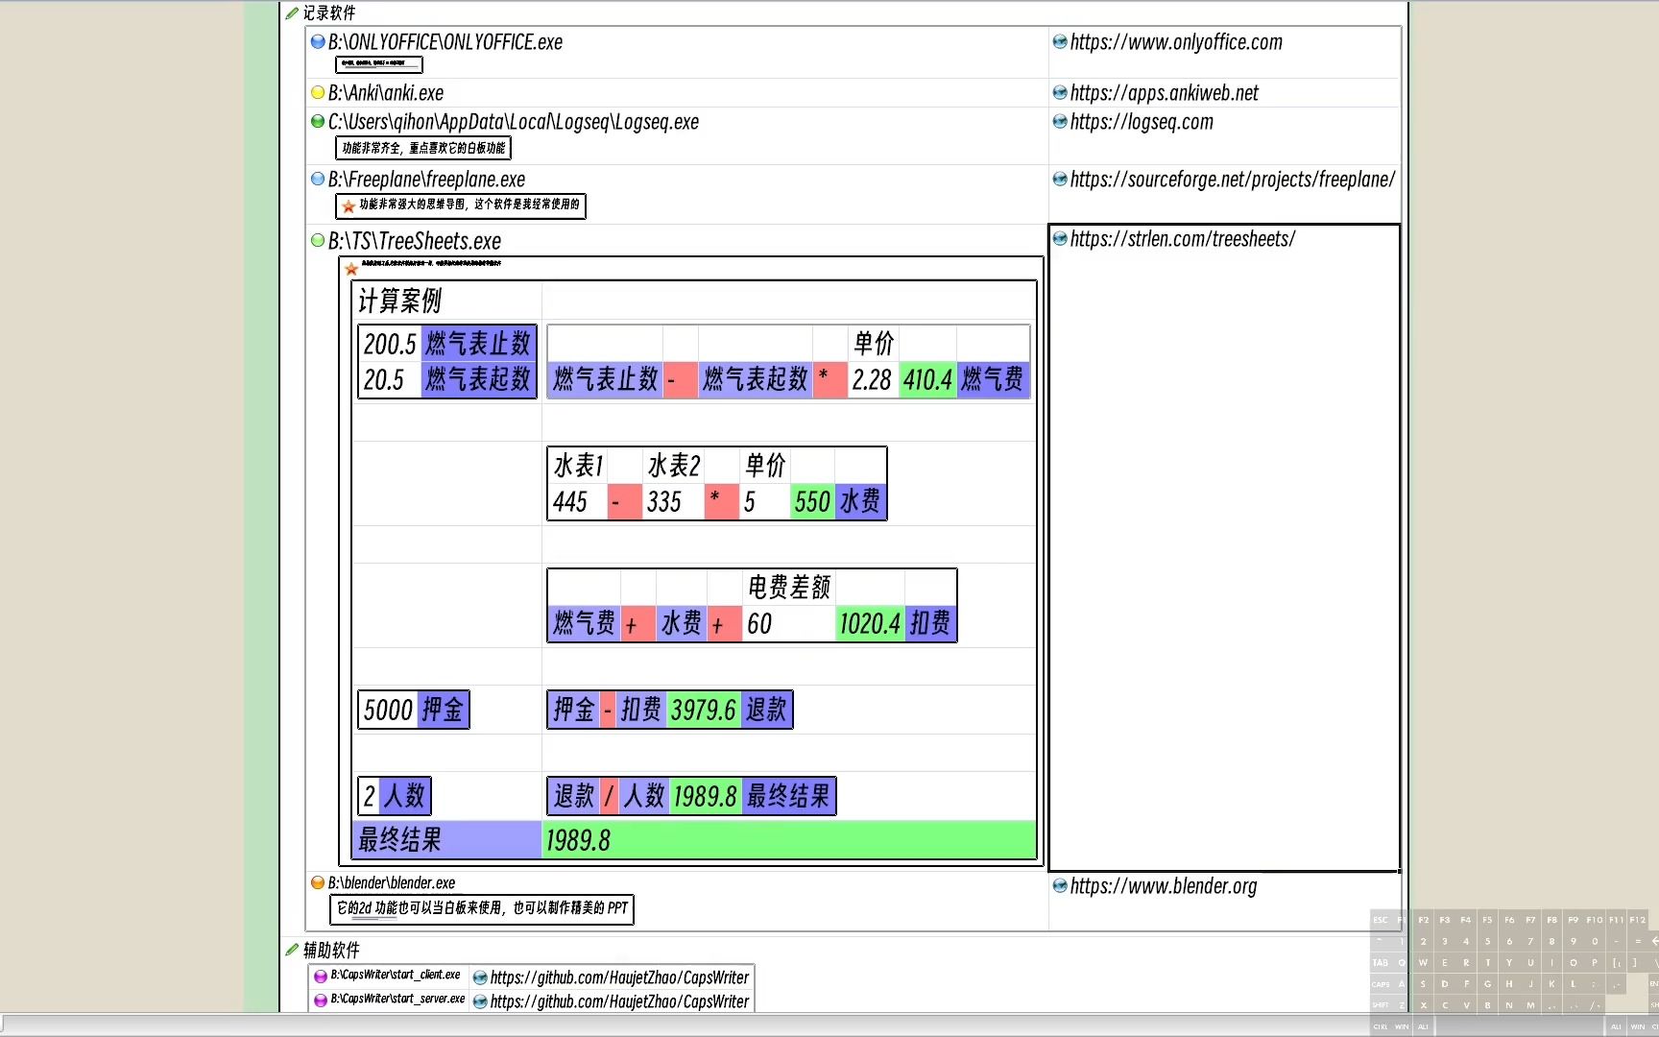The height and width of the screenshot is (1037, 1659).
Task: Select the B:\Anki\anki.exe cell text
Action: pos(386,93)
